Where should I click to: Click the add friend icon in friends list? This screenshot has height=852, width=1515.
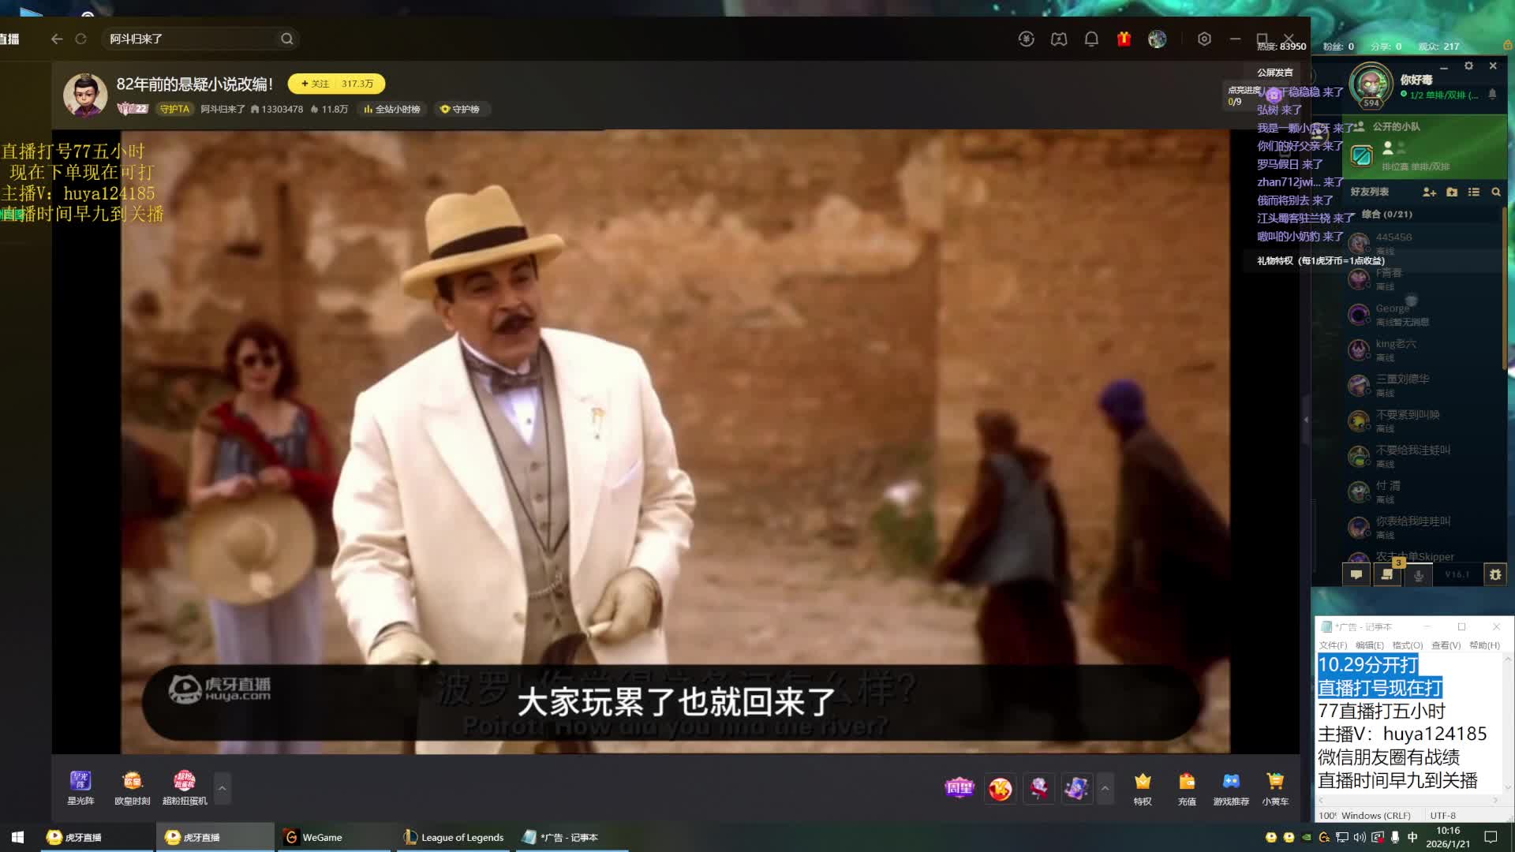(x=1429, y=192)
